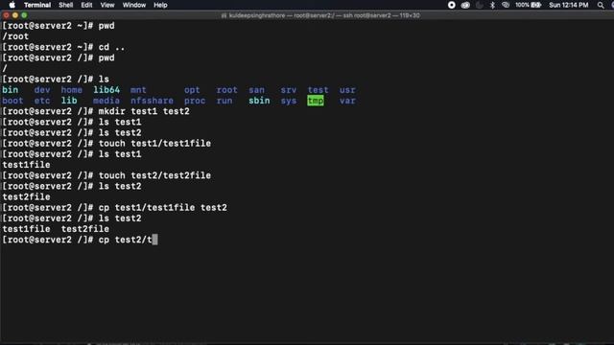This screenshot has height=345, width=614.
Task: Click the 'cp test1/test1file test2' command line
Action: click(x=115, y=208)
